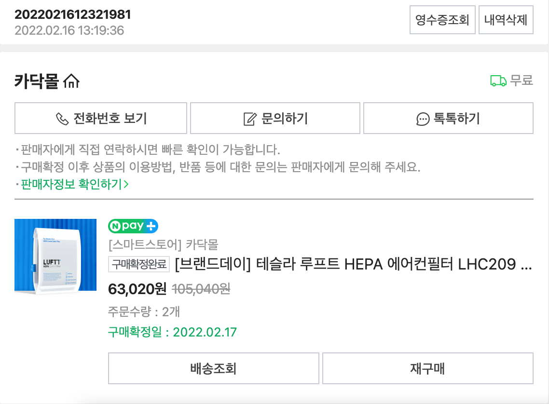The width and height of the screenshot is (549, 404).
Task: Open 판매자정보 확인하기 link
Action: pos(71,184)
